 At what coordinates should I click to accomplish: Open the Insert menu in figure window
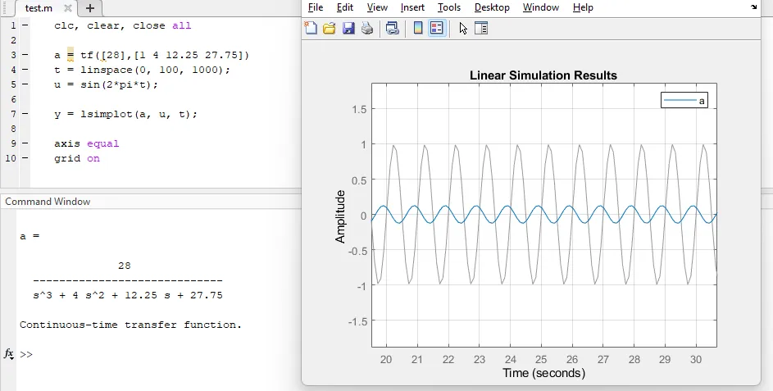[413, 7]
